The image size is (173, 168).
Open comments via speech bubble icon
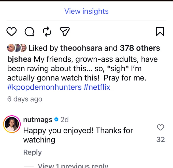(29, 32)
